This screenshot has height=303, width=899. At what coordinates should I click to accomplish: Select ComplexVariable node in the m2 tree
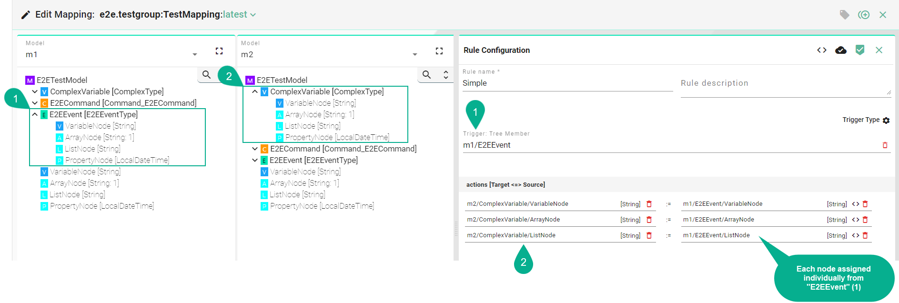(326, 91)
